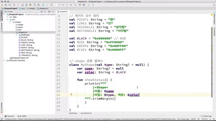
Task: Undo the last edit via toolbar
Action: pyautogui.click(x=14, y=5)
